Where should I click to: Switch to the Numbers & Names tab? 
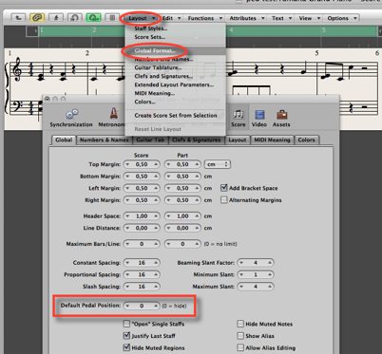pyautogui.click(x=104, y=140)
